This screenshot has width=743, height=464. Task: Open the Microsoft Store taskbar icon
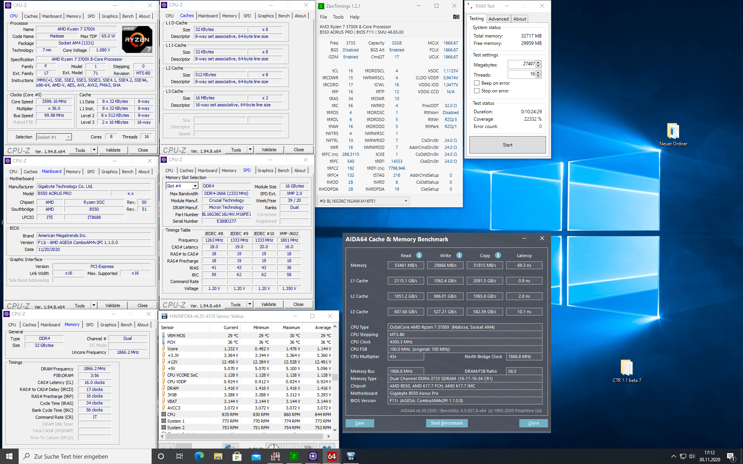point(237,456)
